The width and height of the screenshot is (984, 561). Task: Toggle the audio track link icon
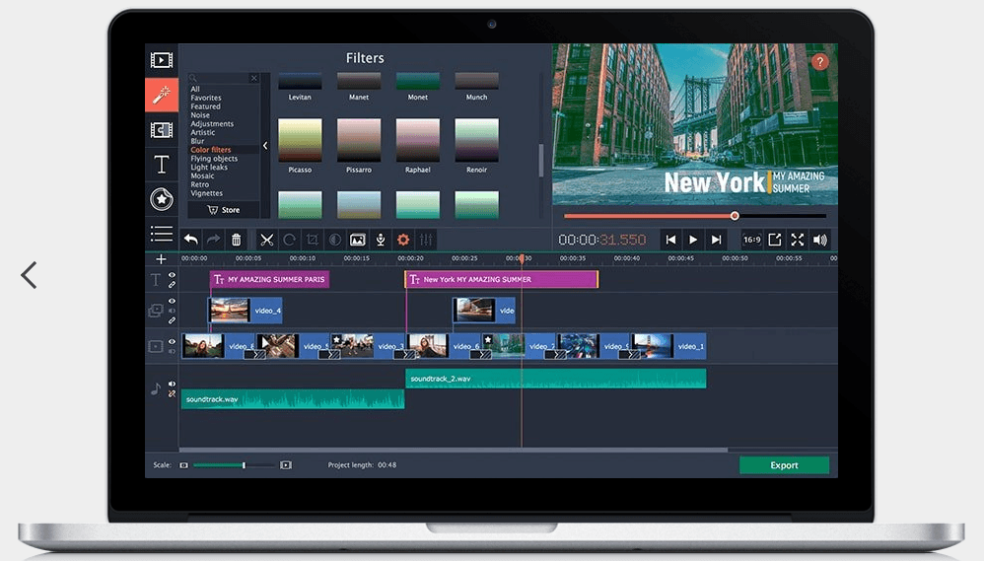[172, 394]
